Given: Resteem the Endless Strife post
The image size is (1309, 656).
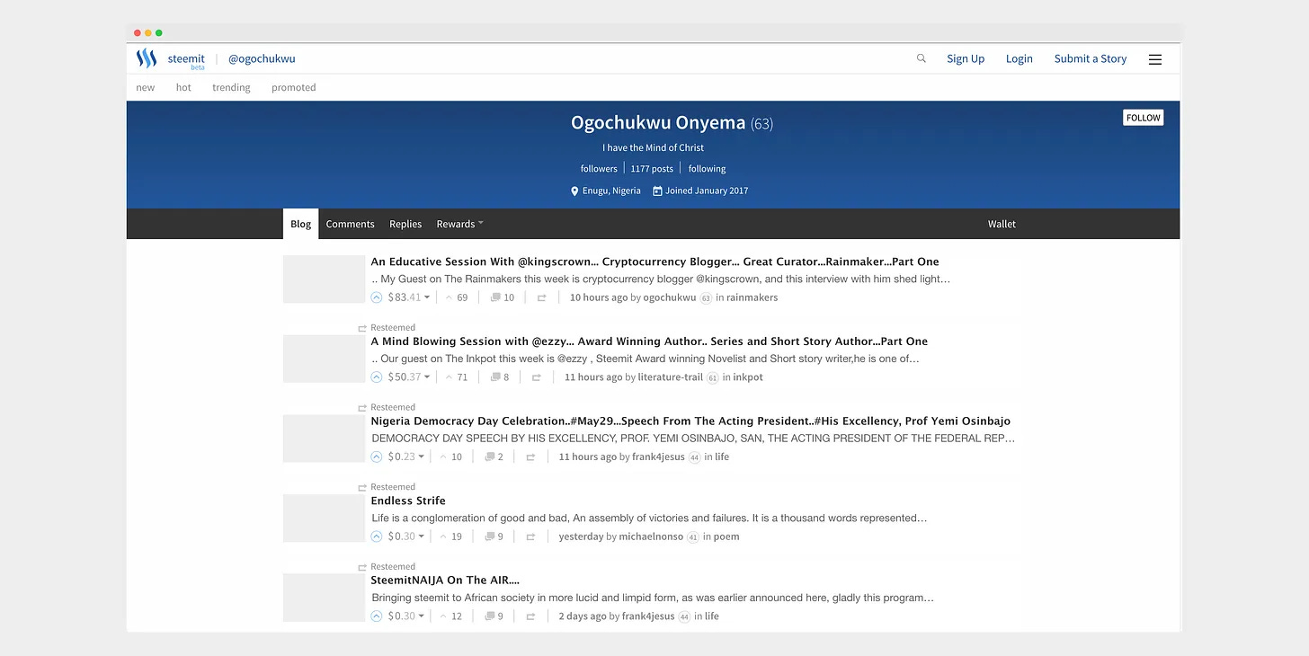Looking at the screenshot, I should pyautogui.click(x=531, y=536).
